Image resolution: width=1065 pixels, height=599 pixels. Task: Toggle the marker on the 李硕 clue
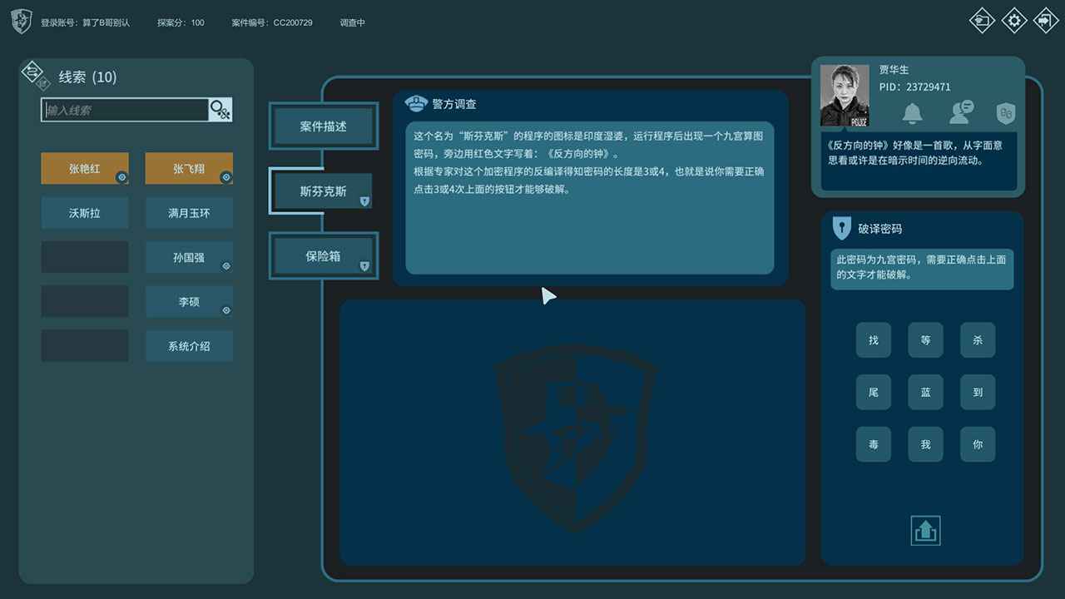[226, 311]
